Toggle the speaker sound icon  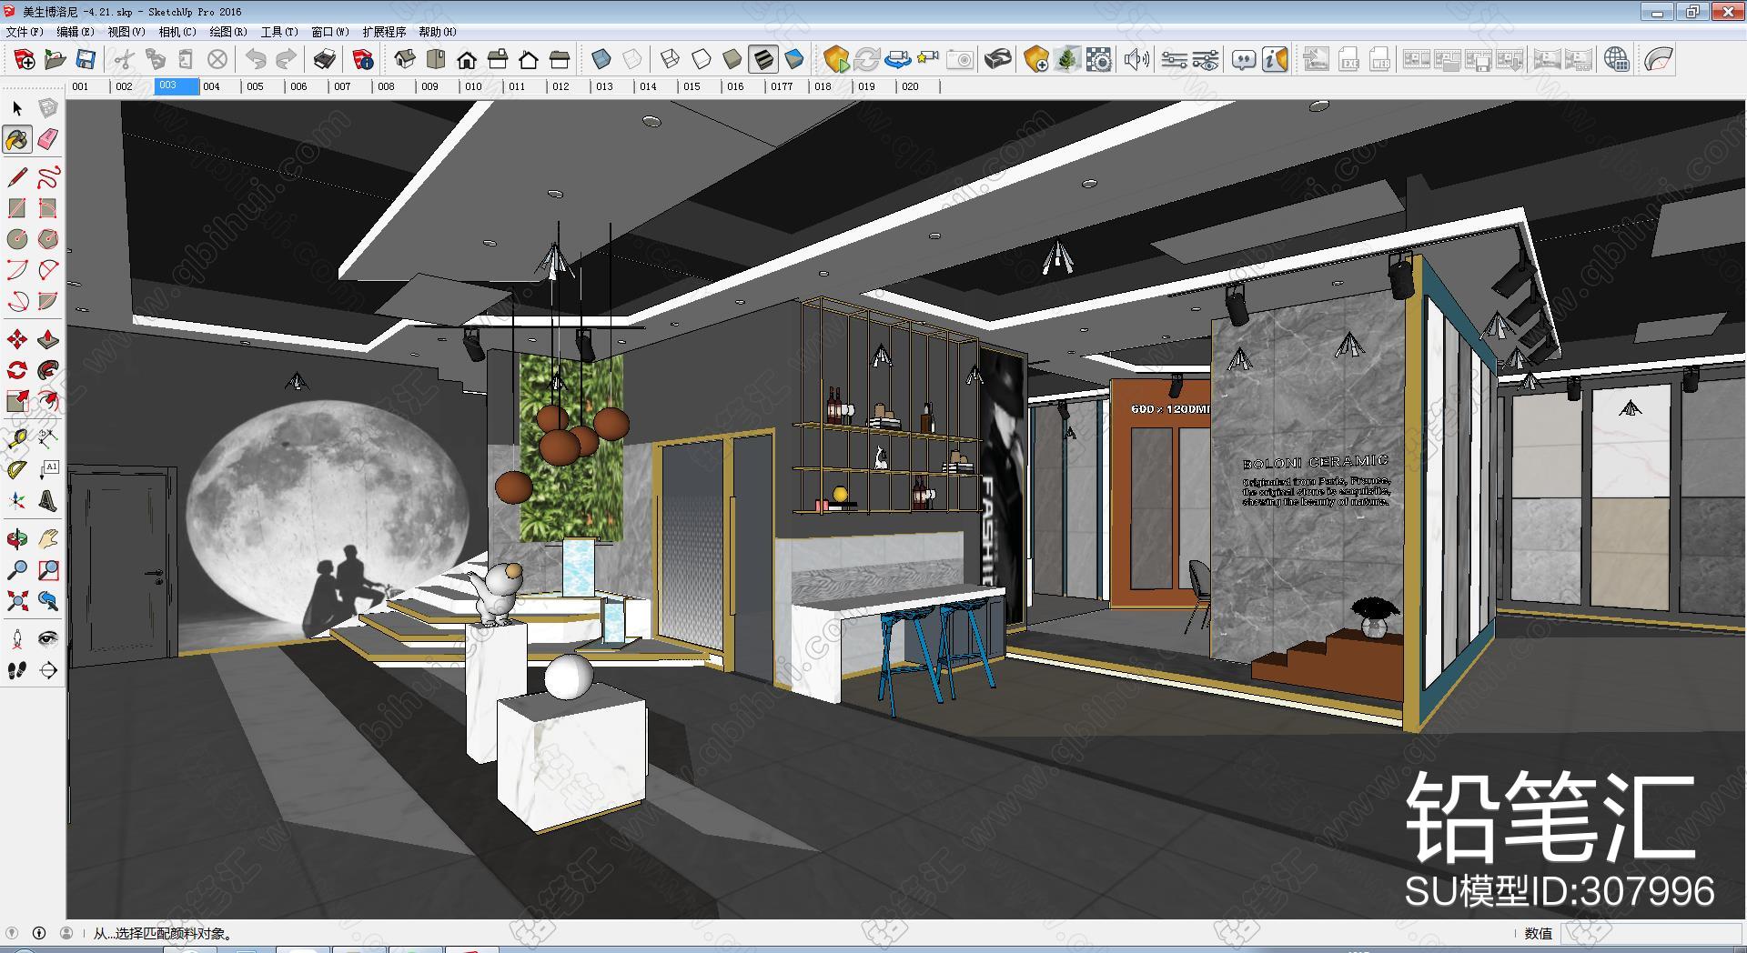point(1136,60)
